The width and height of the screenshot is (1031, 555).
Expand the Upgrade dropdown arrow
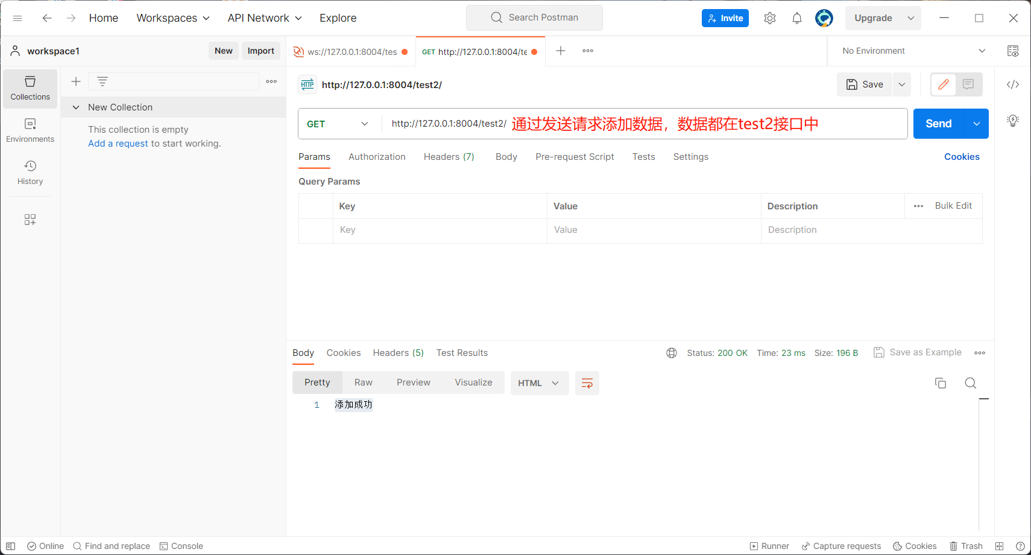911,18
